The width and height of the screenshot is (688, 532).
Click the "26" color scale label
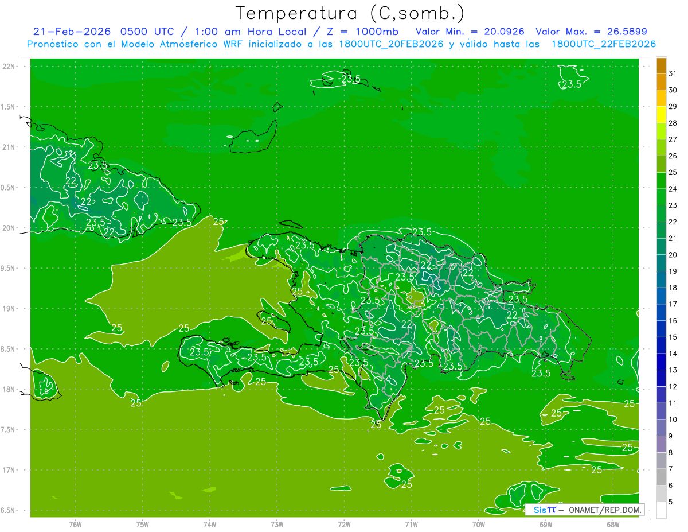tap(673, 156)
